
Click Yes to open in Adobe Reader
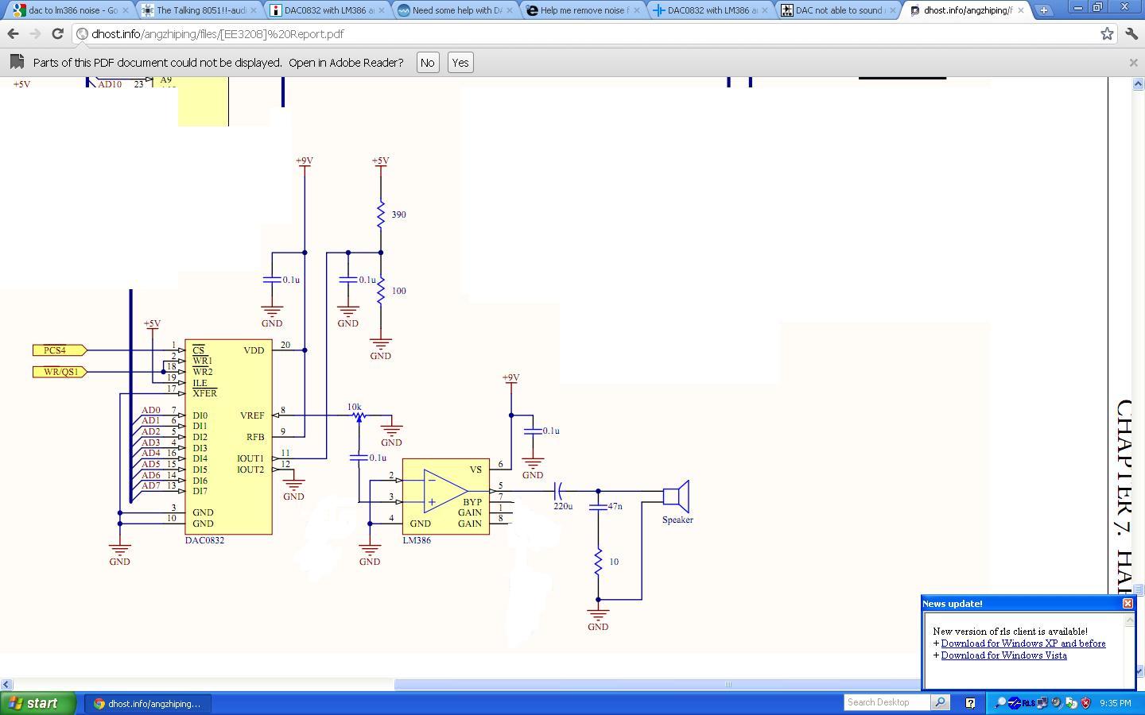[x=460, y=63]
